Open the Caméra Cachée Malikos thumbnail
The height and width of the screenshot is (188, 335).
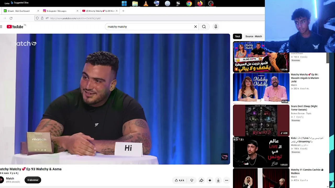pos(261,178)
